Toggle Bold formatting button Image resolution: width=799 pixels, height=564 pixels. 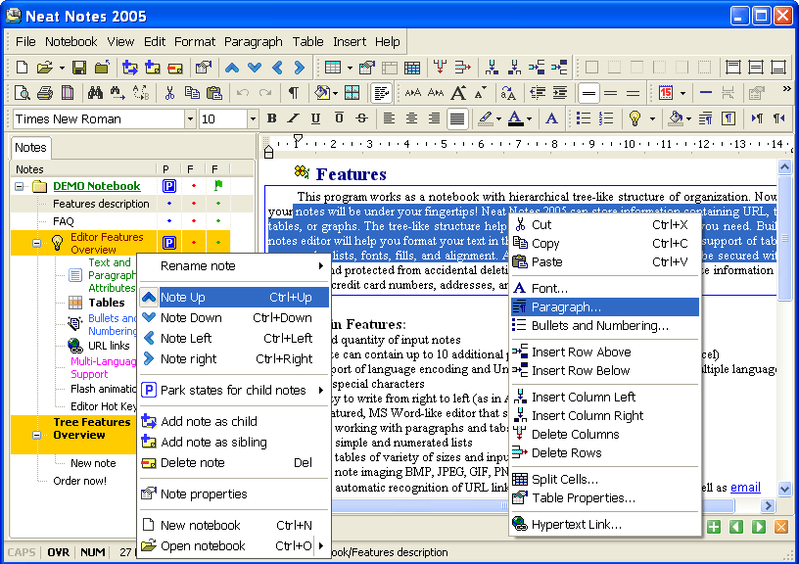point(271,118)
